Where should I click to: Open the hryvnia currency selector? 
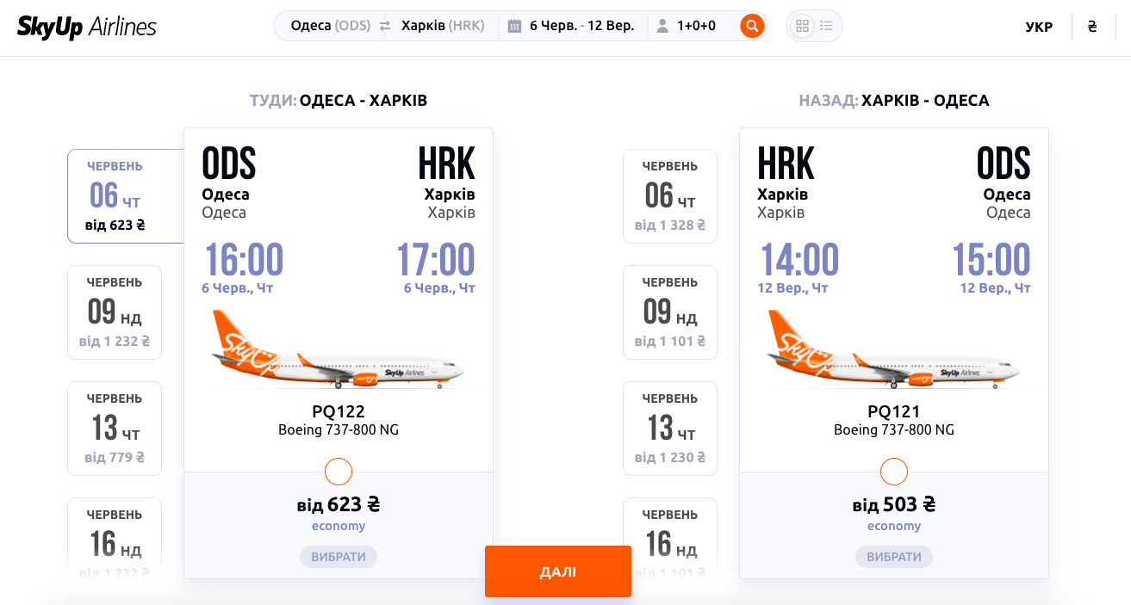[x=1092, y=27]
